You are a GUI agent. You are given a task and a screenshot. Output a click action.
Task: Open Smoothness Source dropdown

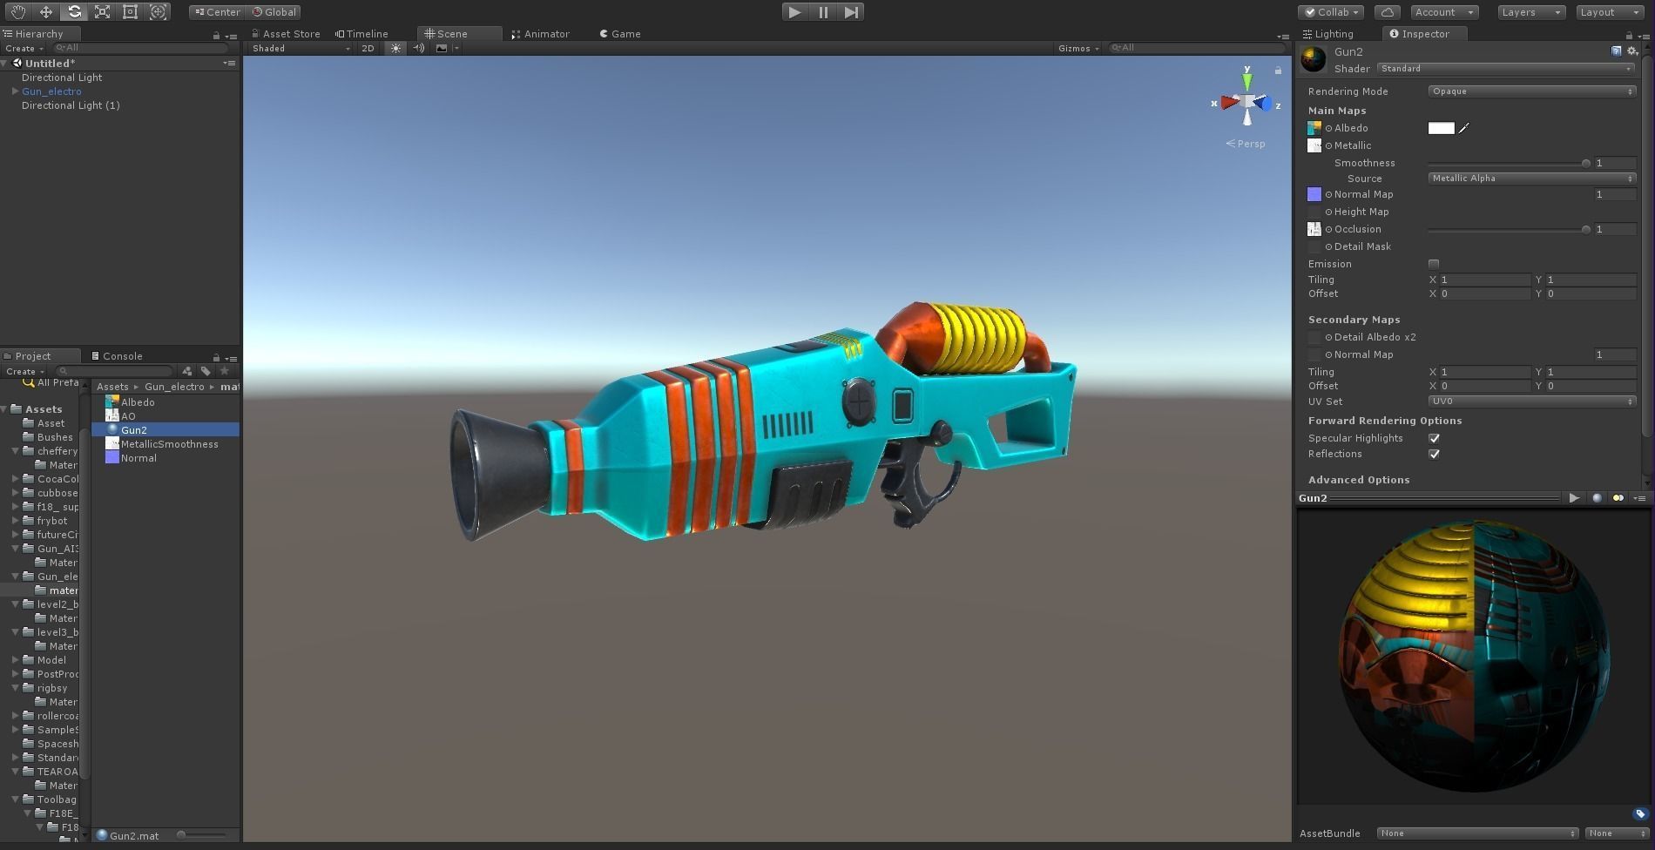(x=1531, y=179)
